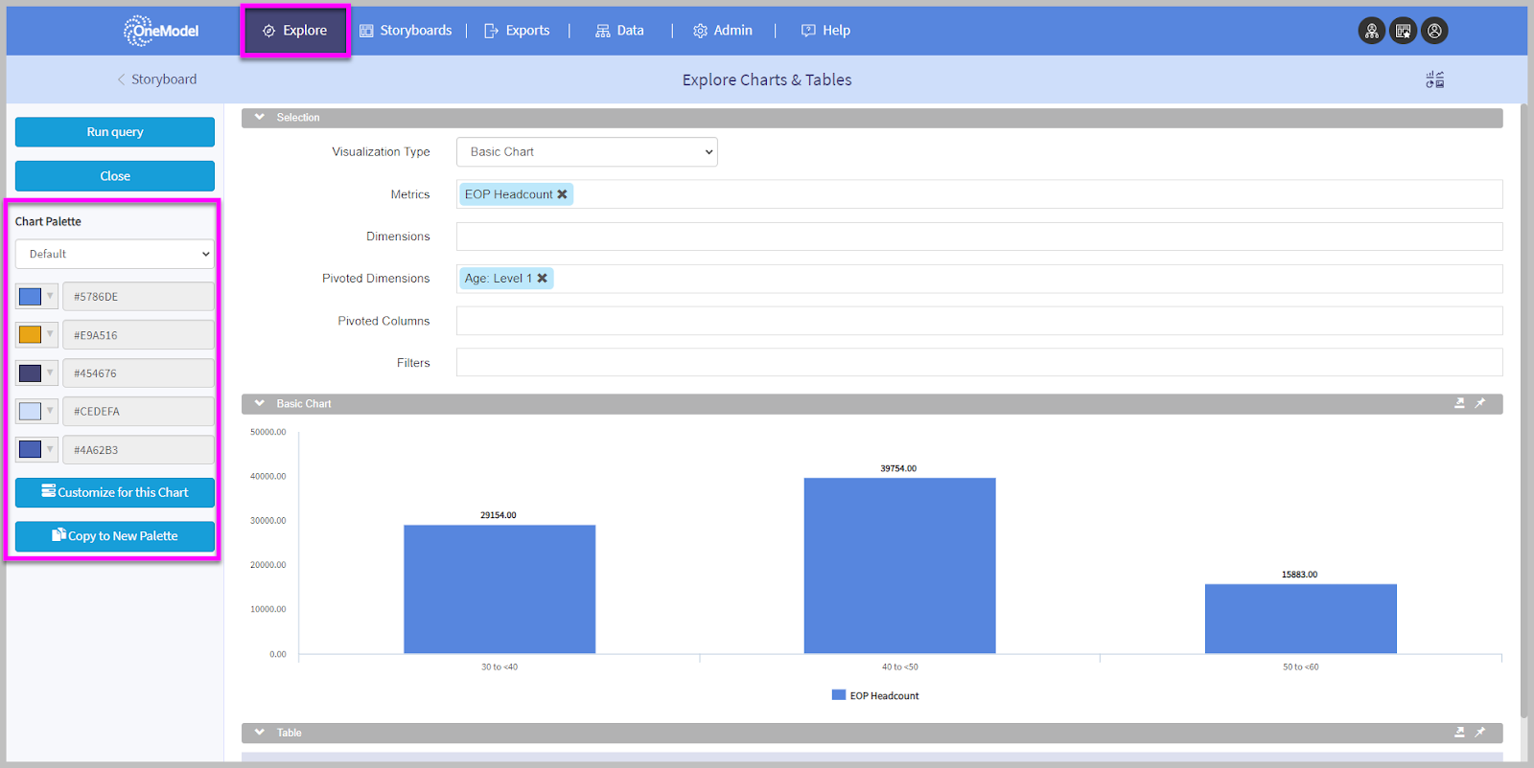This screenshot has height=768, width=1534.
Task: Export the Table section via export icon
Action: (x=1459, y=733)
